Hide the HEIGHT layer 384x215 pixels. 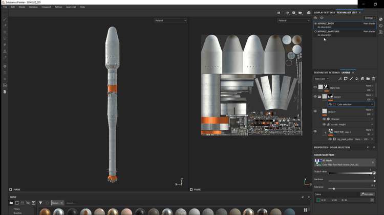point(315,111)
